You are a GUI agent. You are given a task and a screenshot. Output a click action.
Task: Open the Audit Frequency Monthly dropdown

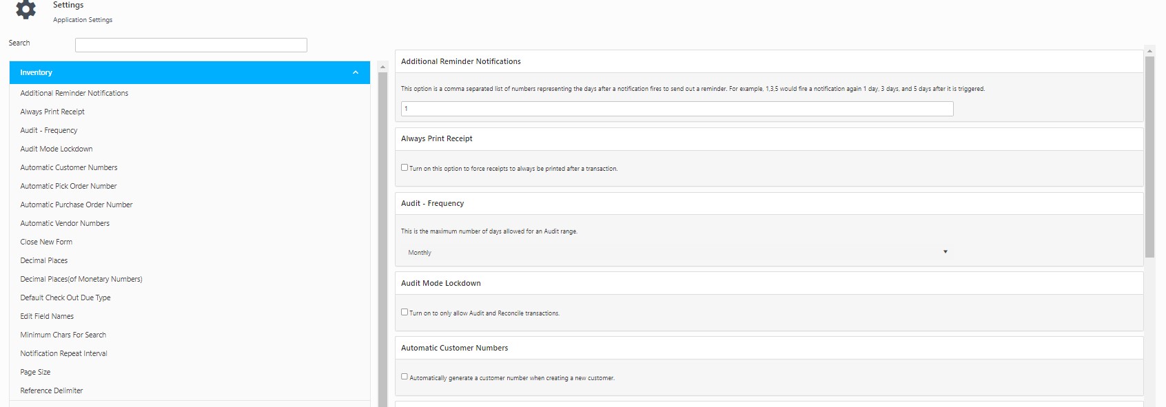(x=677, y=252)
